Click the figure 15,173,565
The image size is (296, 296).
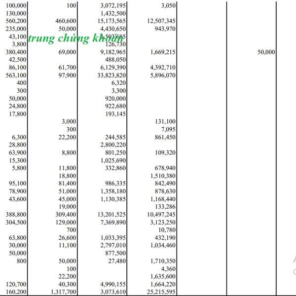(x=111, y=21)
